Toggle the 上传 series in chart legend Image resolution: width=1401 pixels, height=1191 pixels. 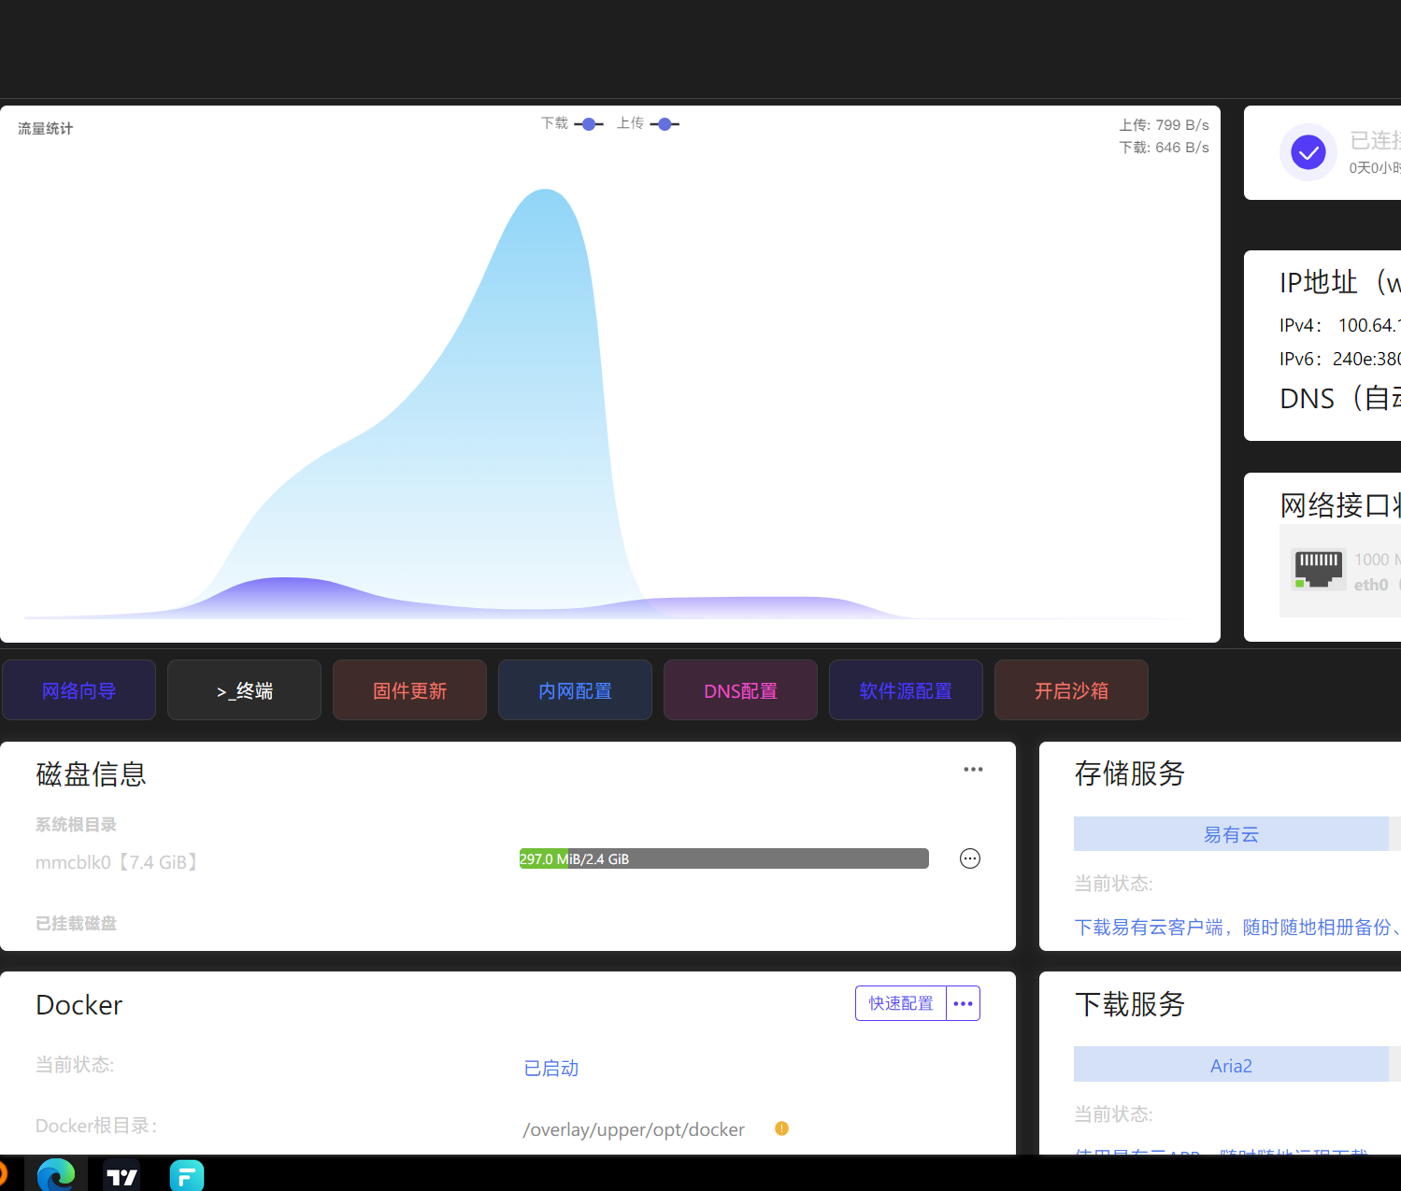click(647, 124)
